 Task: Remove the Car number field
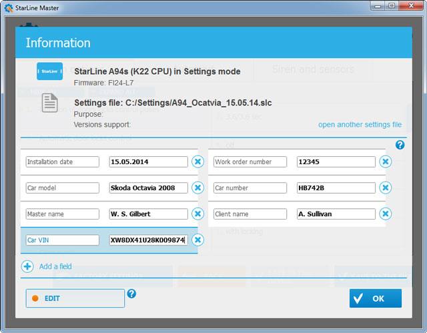point(386,188)
